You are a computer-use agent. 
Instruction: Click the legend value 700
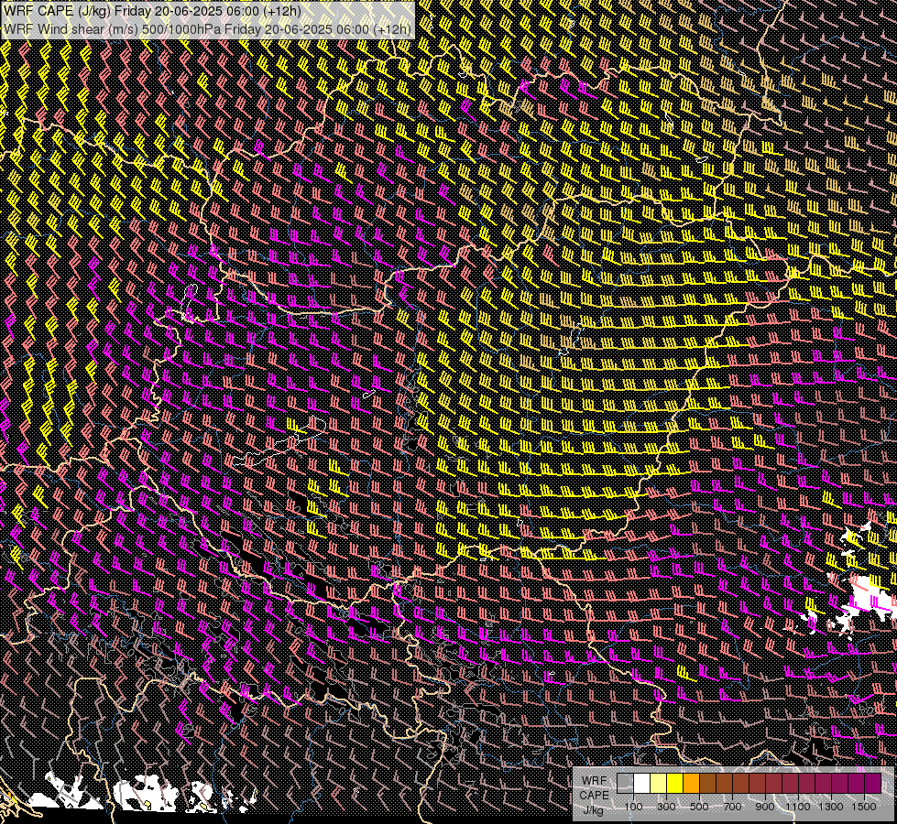point(732,807)
